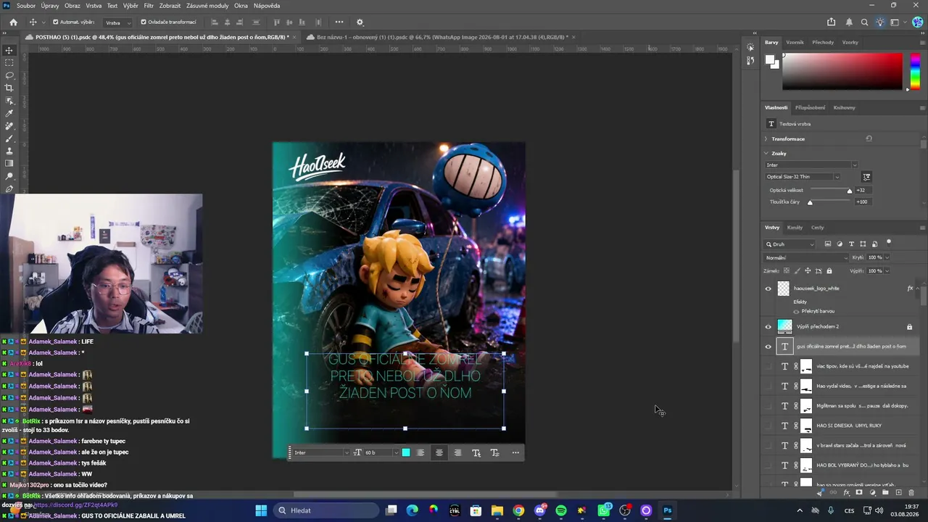Delete layer with the trash icon

911,493
